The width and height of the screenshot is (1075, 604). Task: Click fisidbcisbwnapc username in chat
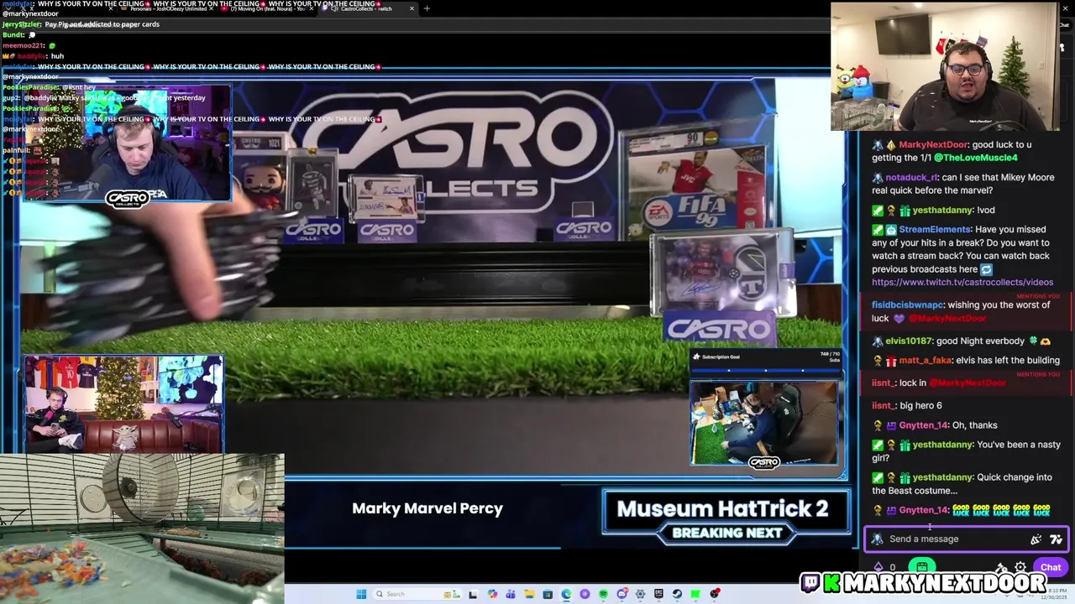point(907,305)
